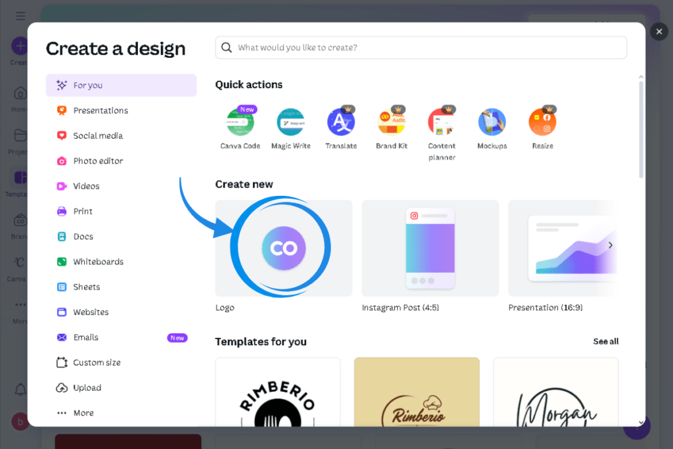Viewport: 673px width, 449px height.
Task: Click See all templates
Action: click(605, 341)
